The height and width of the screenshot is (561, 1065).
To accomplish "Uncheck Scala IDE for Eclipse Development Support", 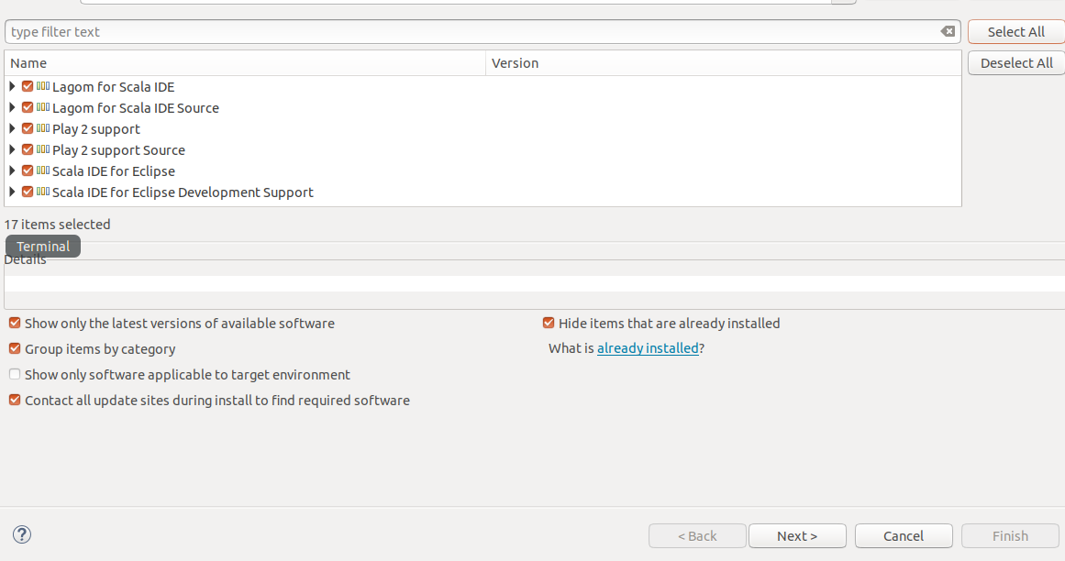I will tap(28, 192).
